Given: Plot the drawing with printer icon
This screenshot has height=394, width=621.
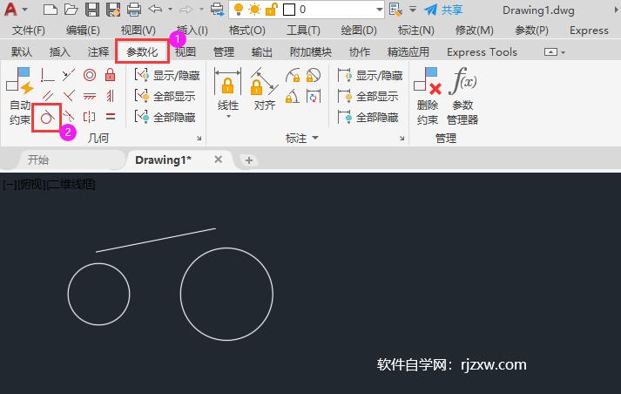Looking at the screenshot, I should [134, 9].
